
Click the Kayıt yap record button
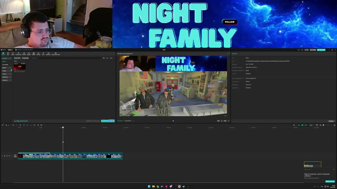point(25,58)
